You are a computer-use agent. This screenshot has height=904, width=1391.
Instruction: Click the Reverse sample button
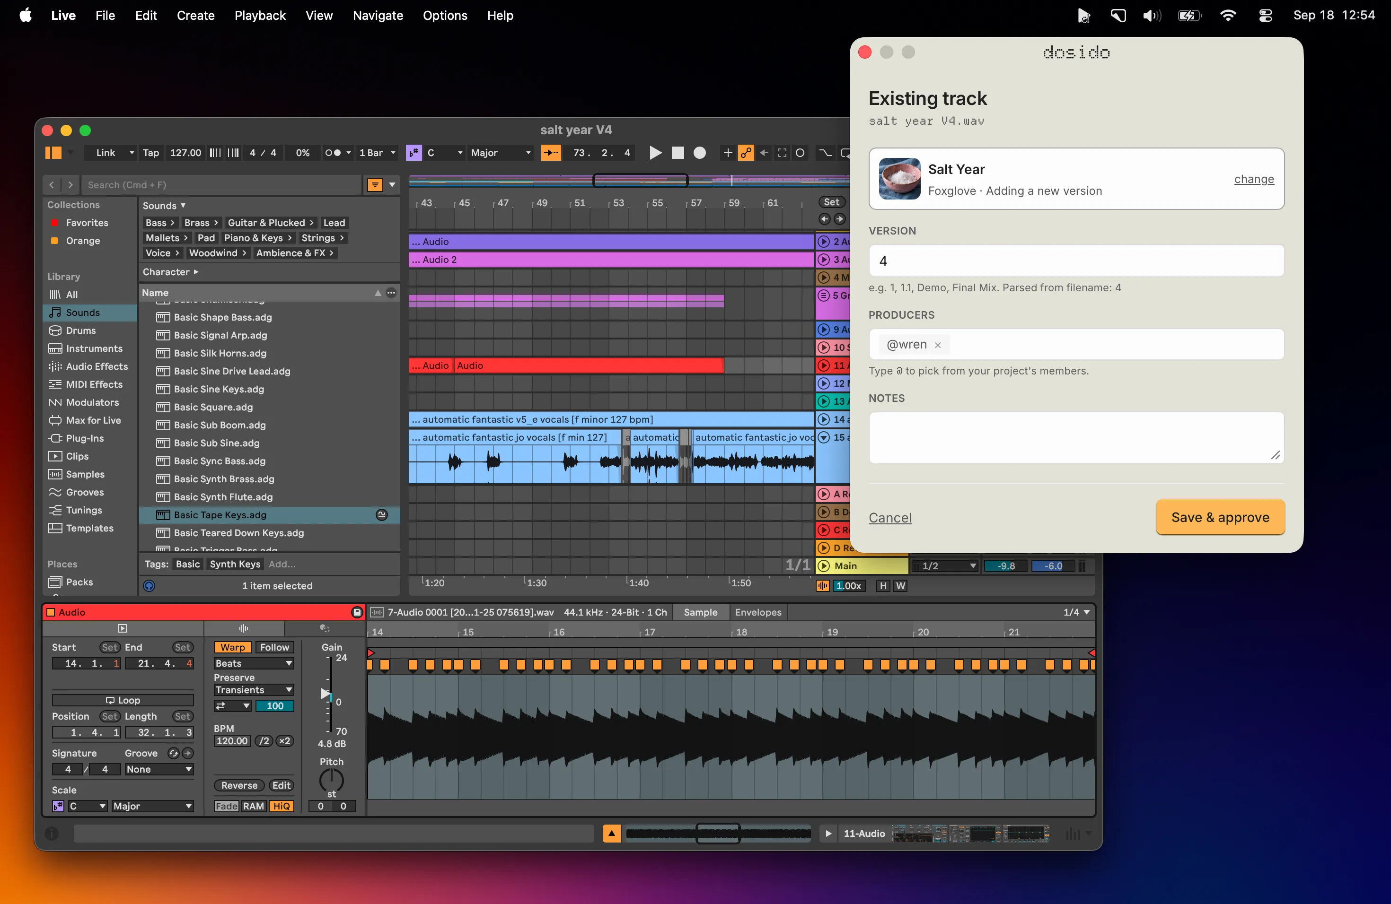239,786
